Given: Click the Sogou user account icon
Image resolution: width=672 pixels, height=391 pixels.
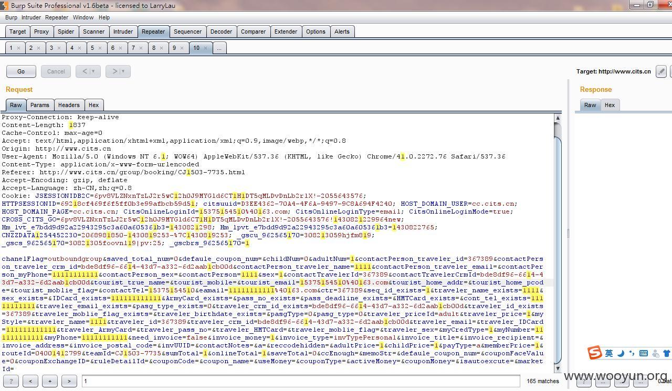Looking at the screenshot, I should pos(655,353).
